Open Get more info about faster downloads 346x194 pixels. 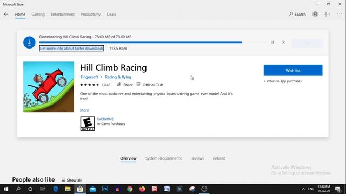point(71,48)
